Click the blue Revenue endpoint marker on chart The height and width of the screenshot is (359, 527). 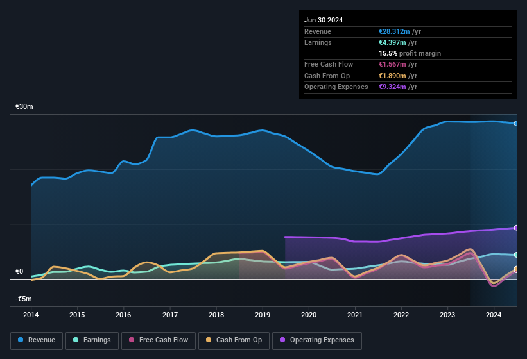[x=515, y=123]
